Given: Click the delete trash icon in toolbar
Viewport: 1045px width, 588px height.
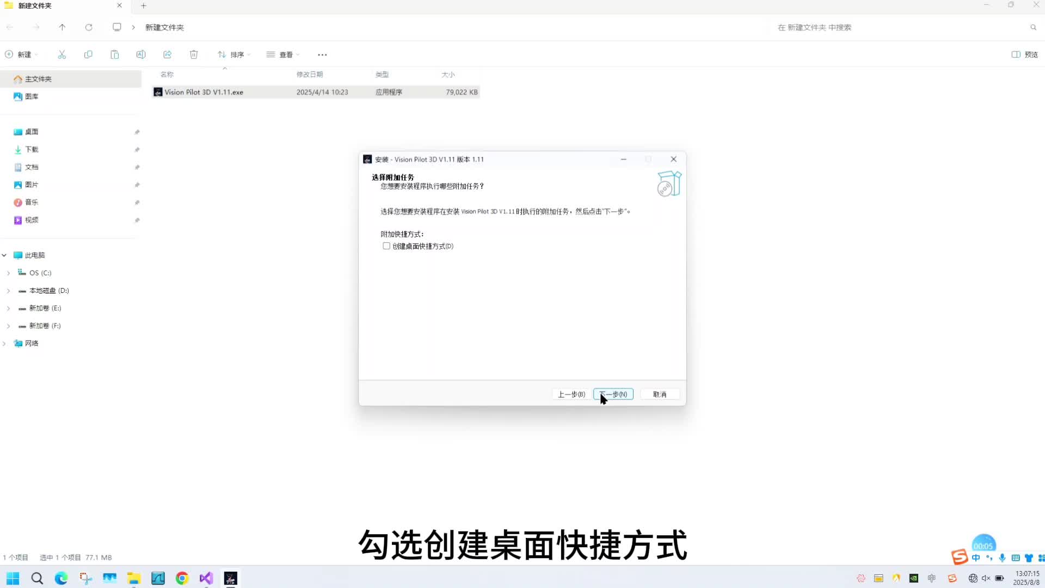Looking at the screenshot, I should coord(194,54).
